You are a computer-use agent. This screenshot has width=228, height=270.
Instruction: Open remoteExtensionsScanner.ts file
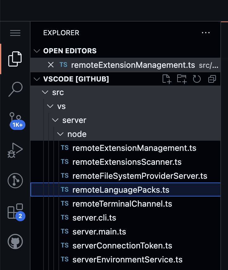click(125, 162)
